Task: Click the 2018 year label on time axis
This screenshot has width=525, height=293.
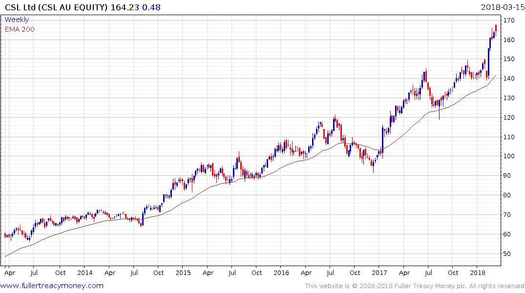Action: coord(478,272)
